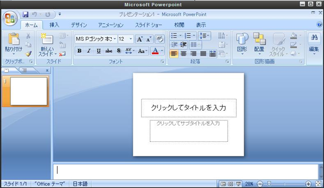This screenshot has height=188, width=324.
Task: Toggle italic formatting
Action: pyautogui.click(x=89, y=51)
